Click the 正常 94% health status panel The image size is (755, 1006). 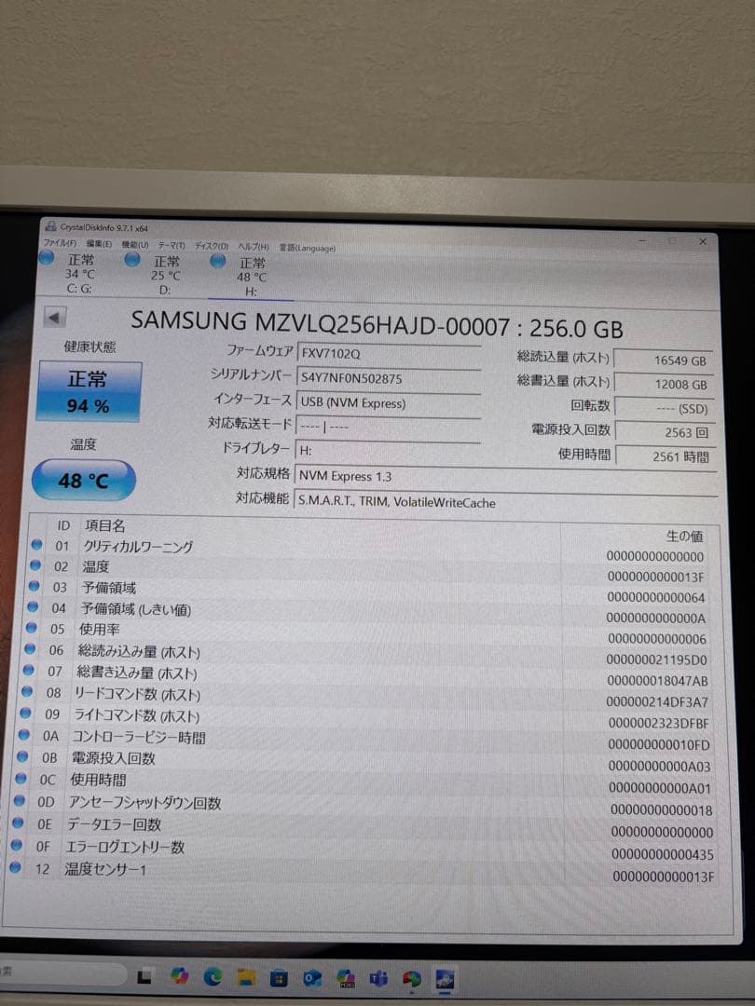[88, 388]
